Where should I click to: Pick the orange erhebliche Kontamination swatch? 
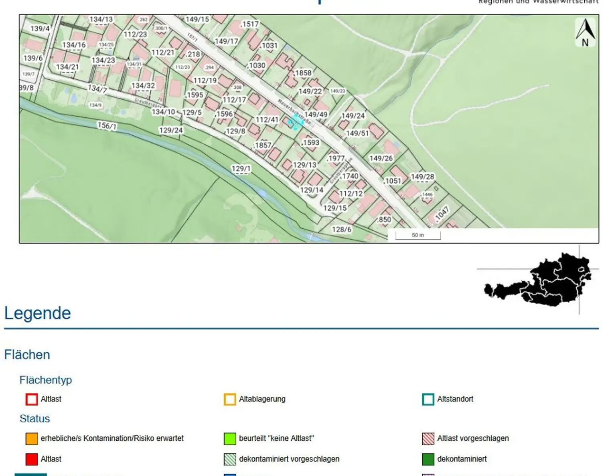[x=32, y=439]
